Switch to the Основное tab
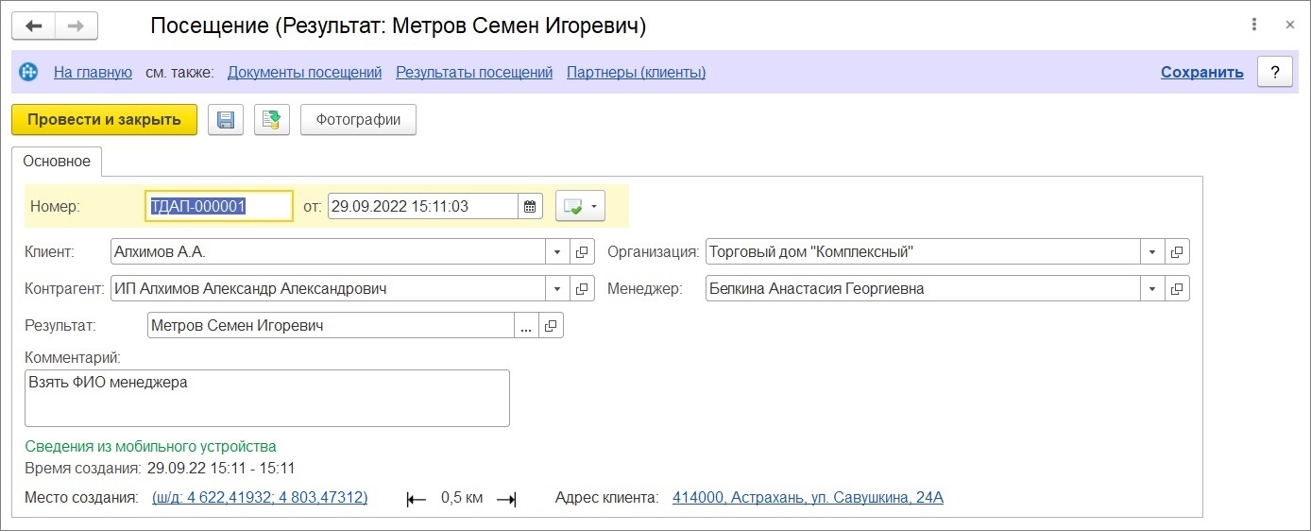 click(x=58, y=161)
